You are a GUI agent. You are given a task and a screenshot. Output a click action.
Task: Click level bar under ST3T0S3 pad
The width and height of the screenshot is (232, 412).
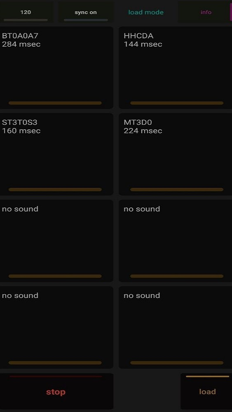55,190
